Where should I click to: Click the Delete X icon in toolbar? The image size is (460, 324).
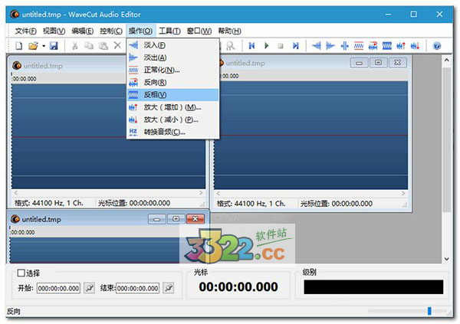117,45
